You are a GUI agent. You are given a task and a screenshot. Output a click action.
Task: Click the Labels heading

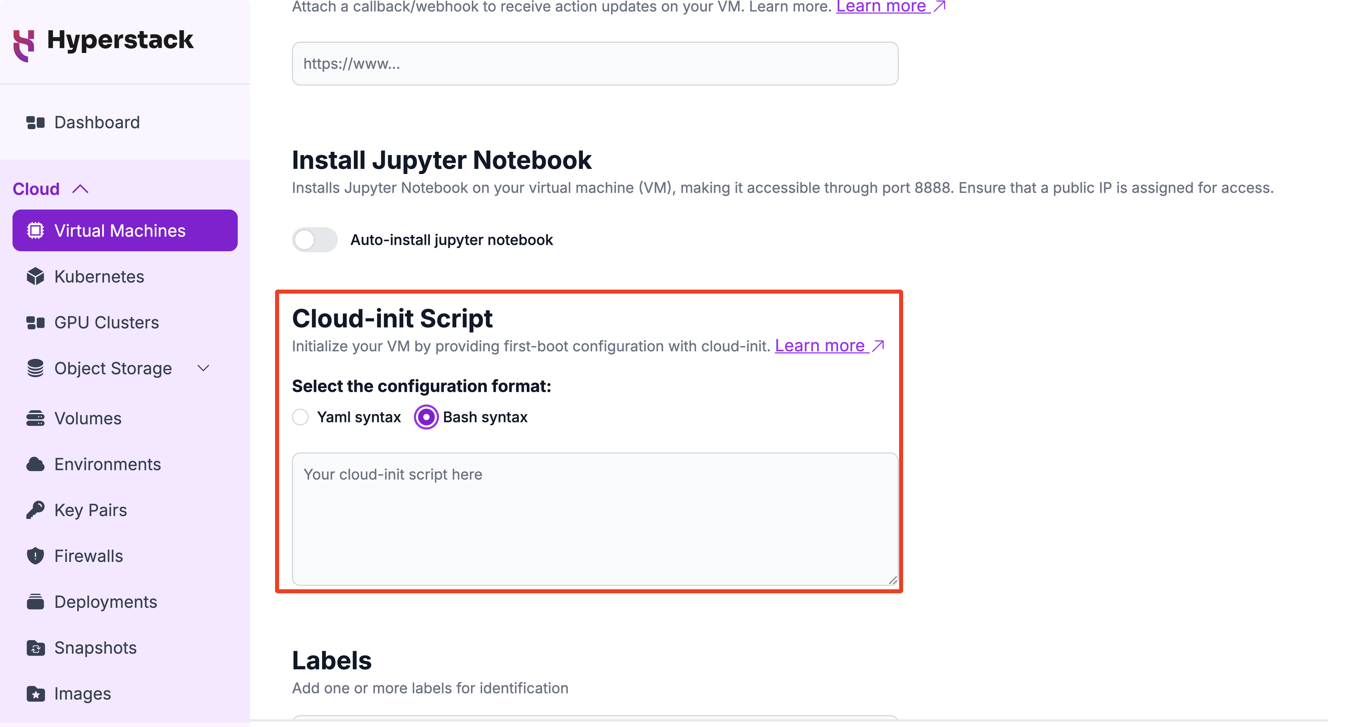pyautogui.click(x=332, y=661)
